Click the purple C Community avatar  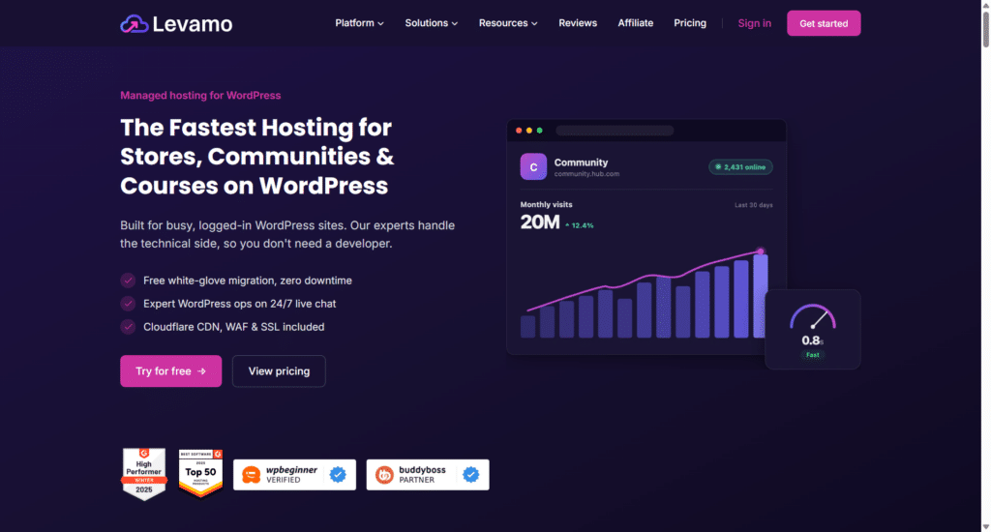(x=533, y=166)
